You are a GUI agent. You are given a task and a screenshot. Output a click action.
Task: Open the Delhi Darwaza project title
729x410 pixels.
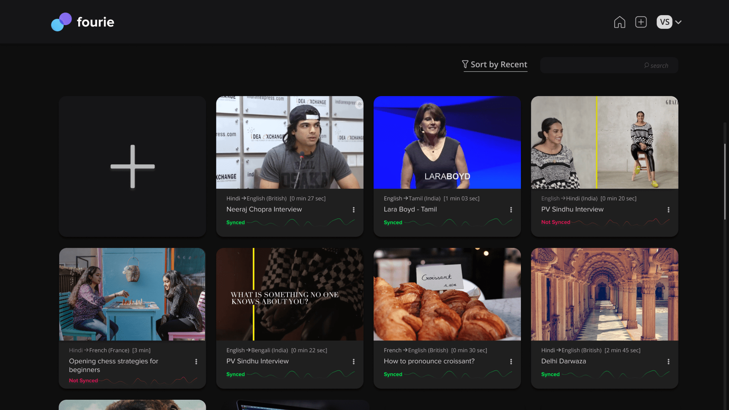click(x=563, y=361)
